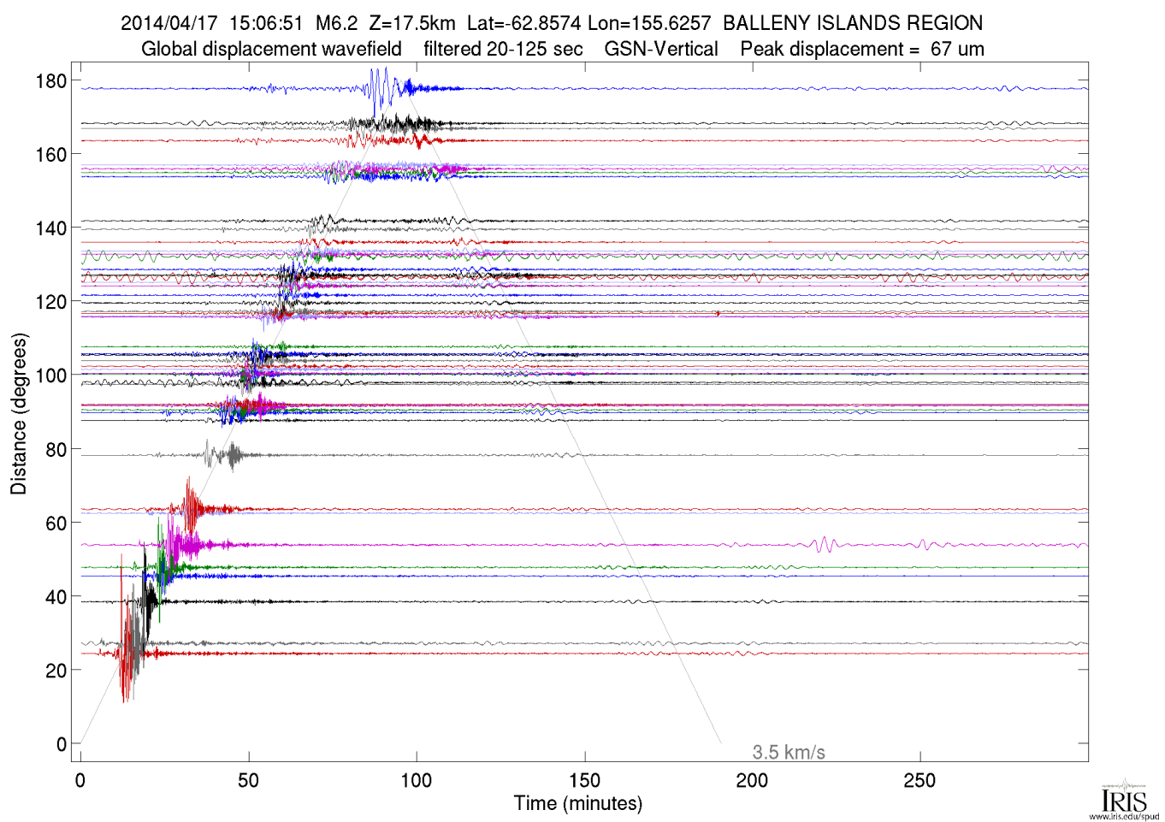
Task: Click the 'filtered 20-125 sec' text
Action: pyautogui.click(x=503, y=50)
